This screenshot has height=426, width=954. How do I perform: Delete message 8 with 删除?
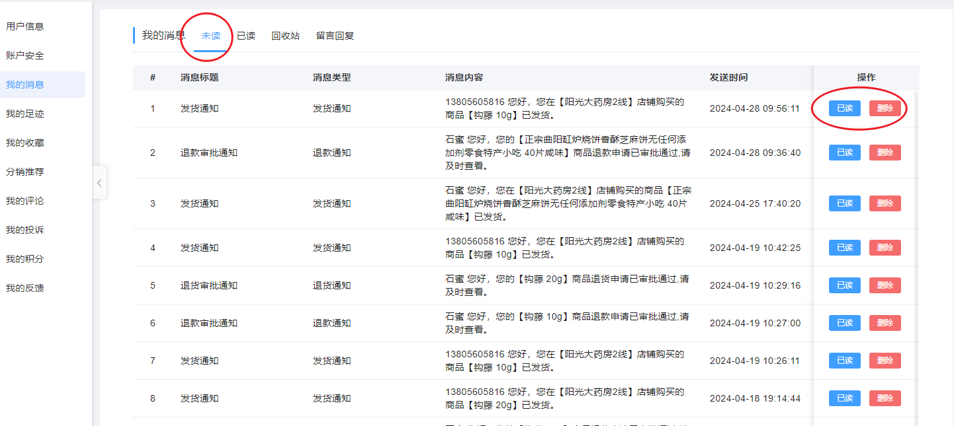(x=885, y=398)
